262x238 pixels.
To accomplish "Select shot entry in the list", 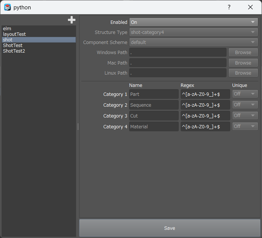I will [x=38, y=40].
